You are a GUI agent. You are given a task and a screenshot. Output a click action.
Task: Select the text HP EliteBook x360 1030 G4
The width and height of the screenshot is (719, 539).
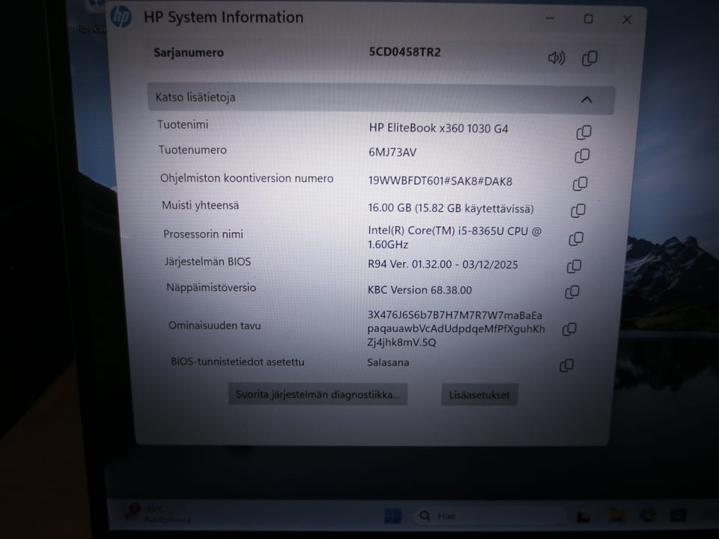coord(438,128)
